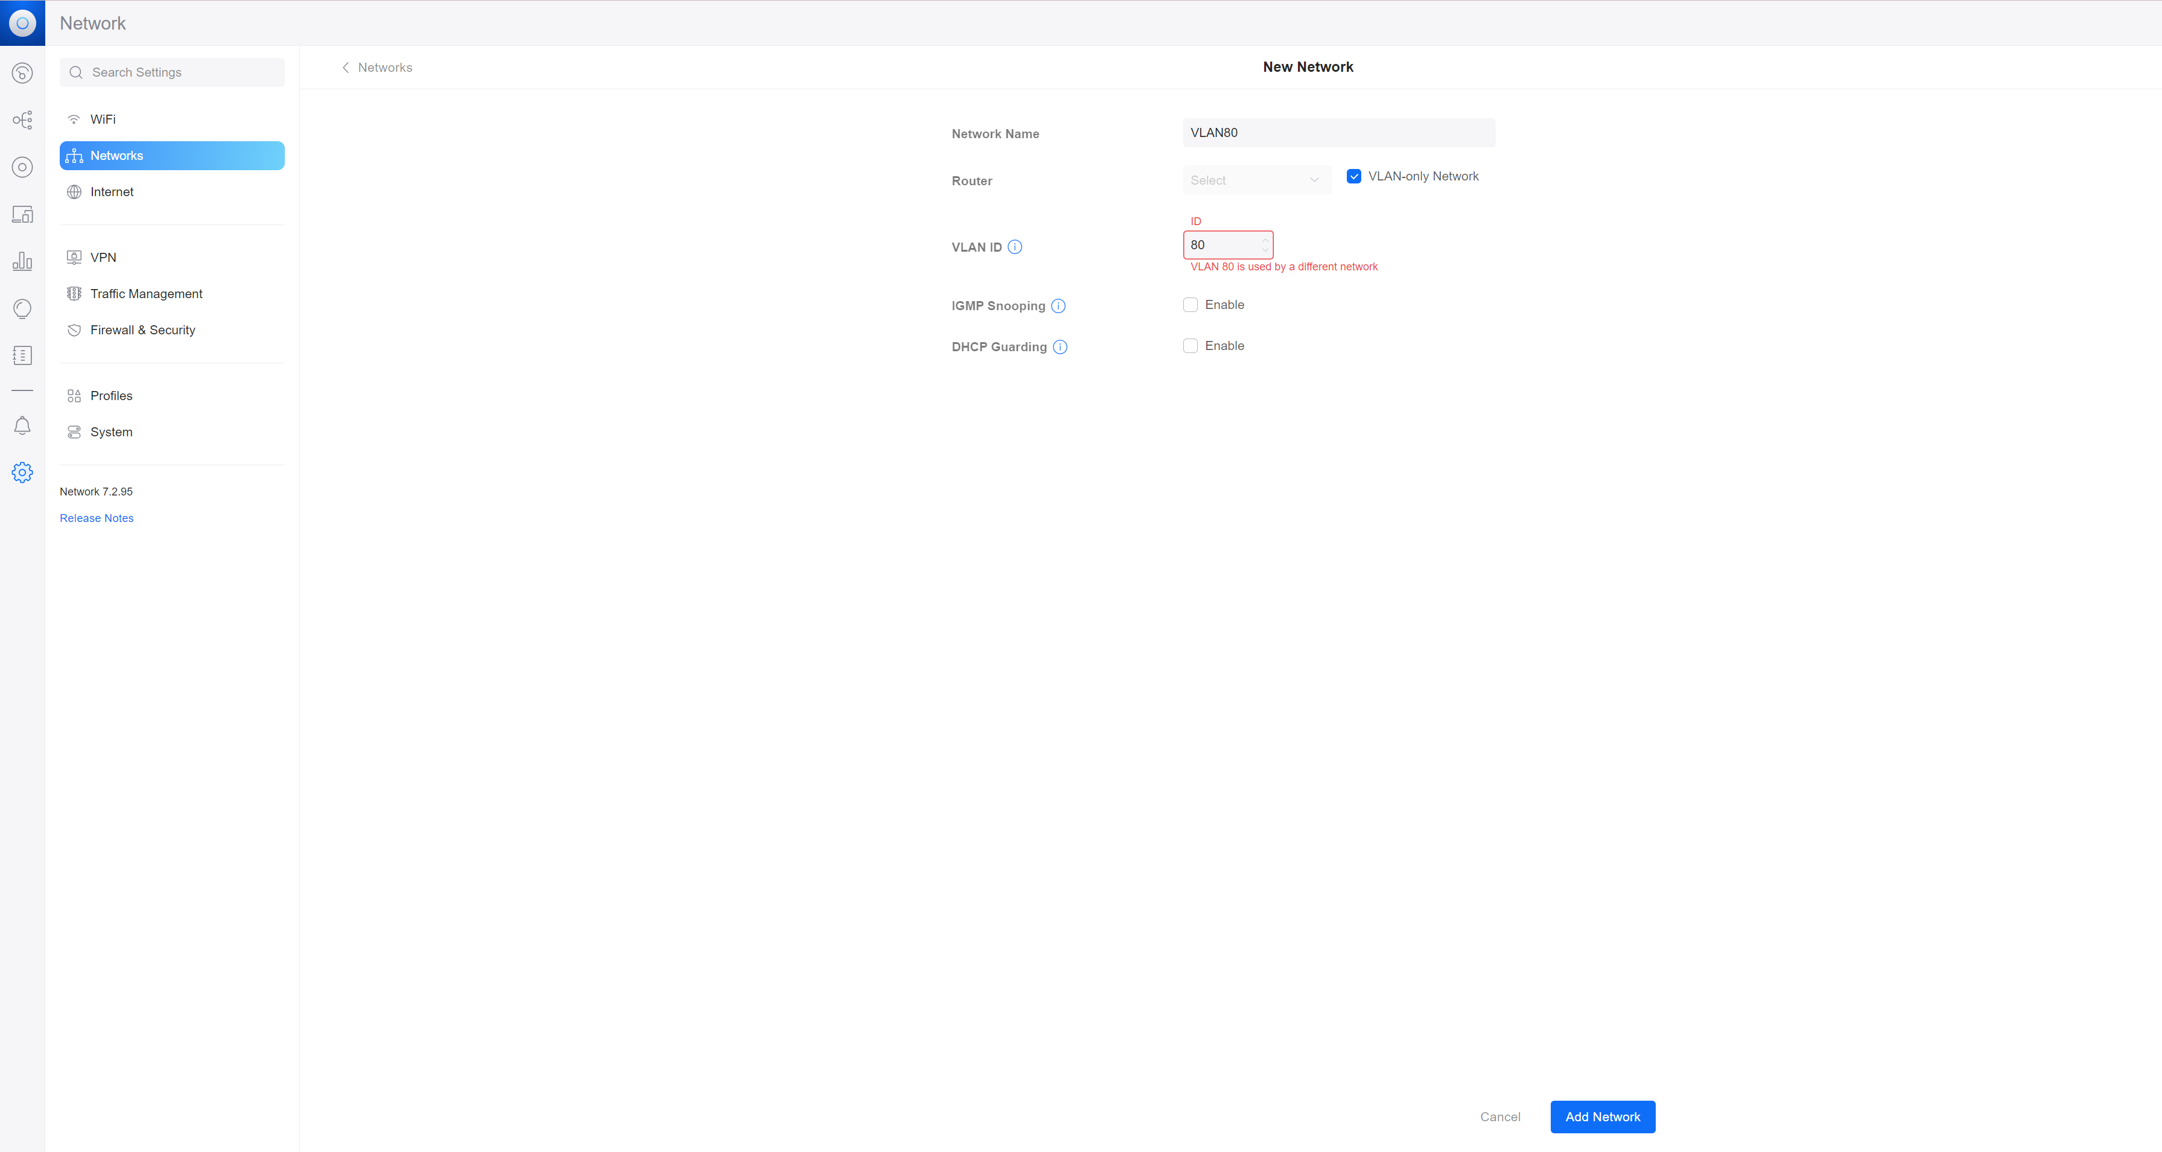Open the Client Devices icon in rail
This screenshot has width=2162, height=1152.
(x=23, y=214)
